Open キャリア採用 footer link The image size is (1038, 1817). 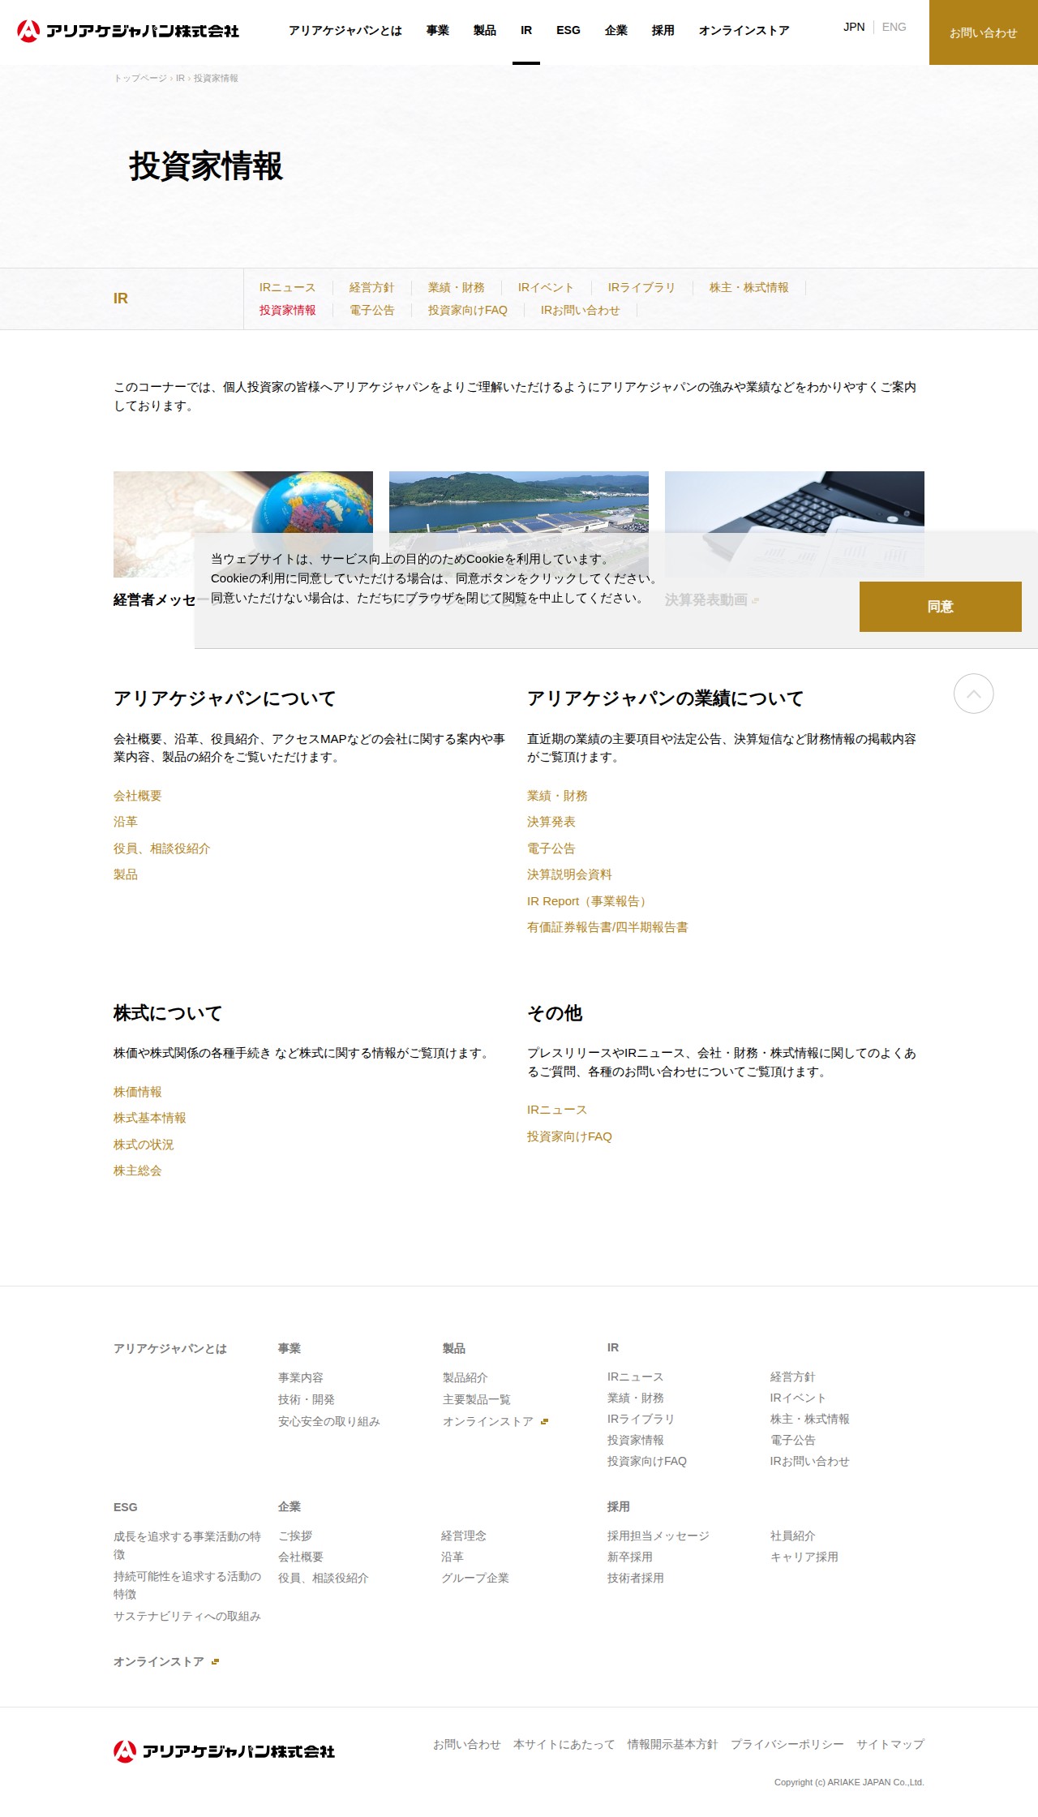tap(804, 1557)
